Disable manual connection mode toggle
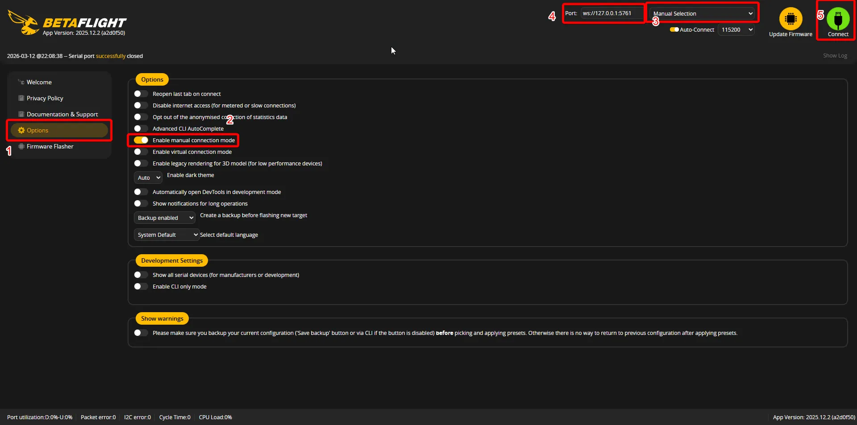This screenshot has height=425, width=857. (x=141, y=140)
